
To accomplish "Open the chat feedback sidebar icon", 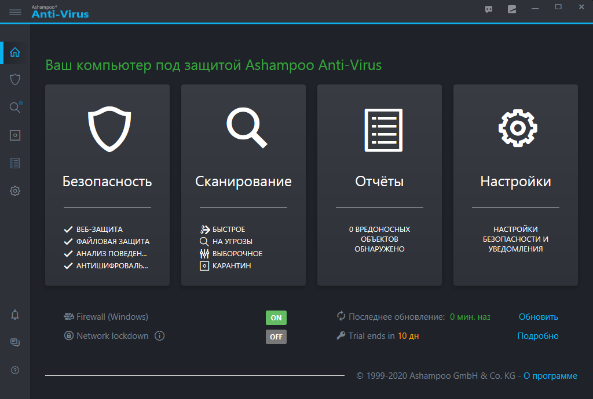I will (15, 342).
